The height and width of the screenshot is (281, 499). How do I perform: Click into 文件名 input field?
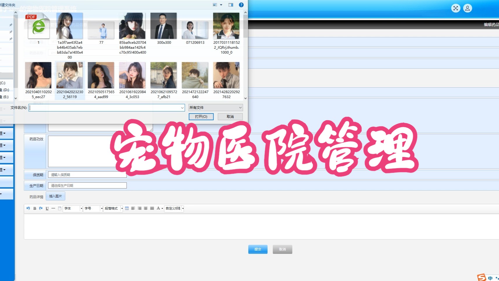pos(105,108)
